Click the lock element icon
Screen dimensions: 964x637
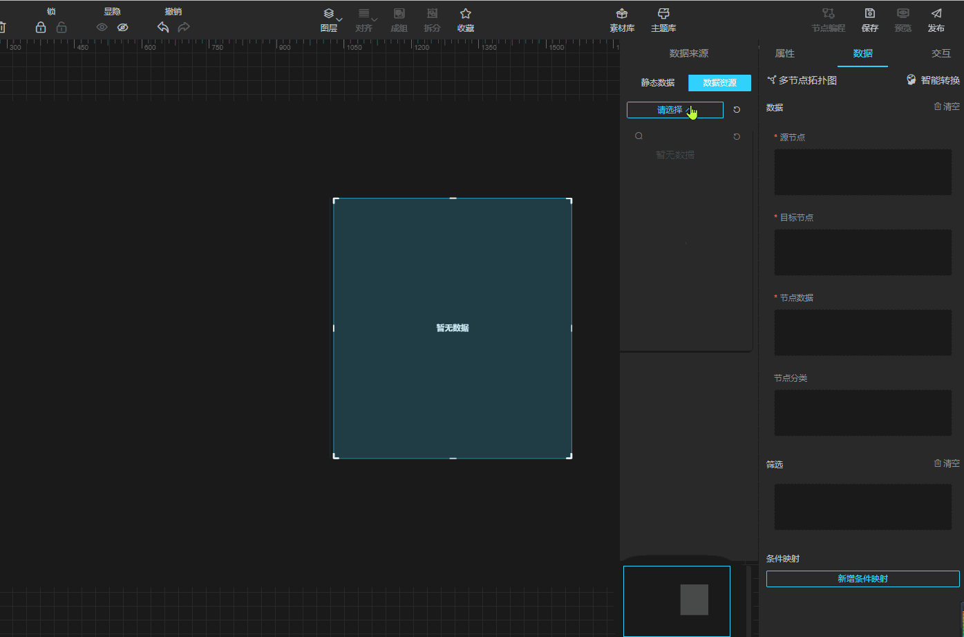[x=41, y=28]
